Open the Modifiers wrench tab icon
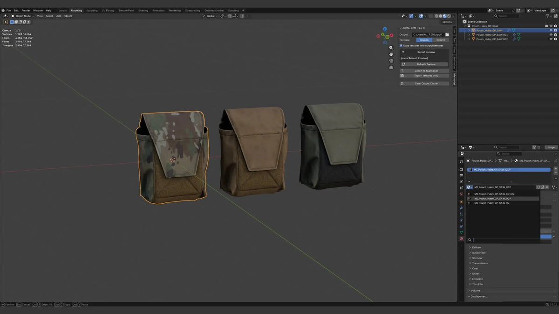The height and width of the screenshot is (314, 559). (x=461, y=208)
